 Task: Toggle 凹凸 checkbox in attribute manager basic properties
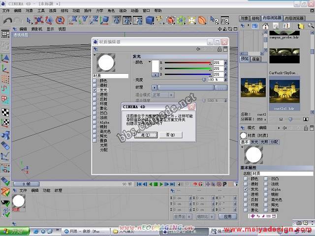266,178
